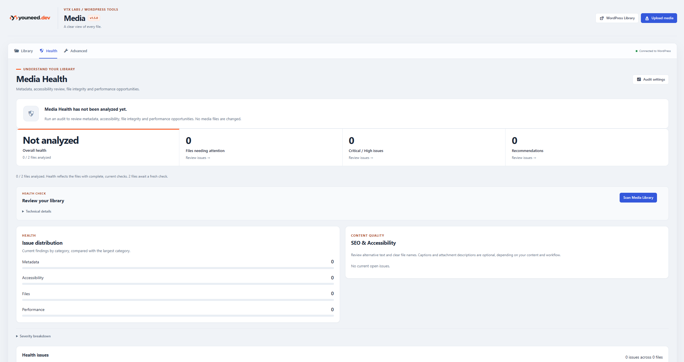The height and width of the screenshot is (362, 684).
Task: Click Upload media button
Action: [x=659, y=18]
